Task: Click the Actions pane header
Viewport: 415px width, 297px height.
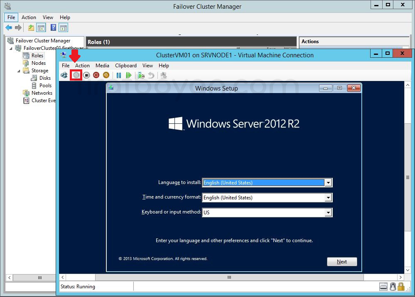Action: [354, 41]
